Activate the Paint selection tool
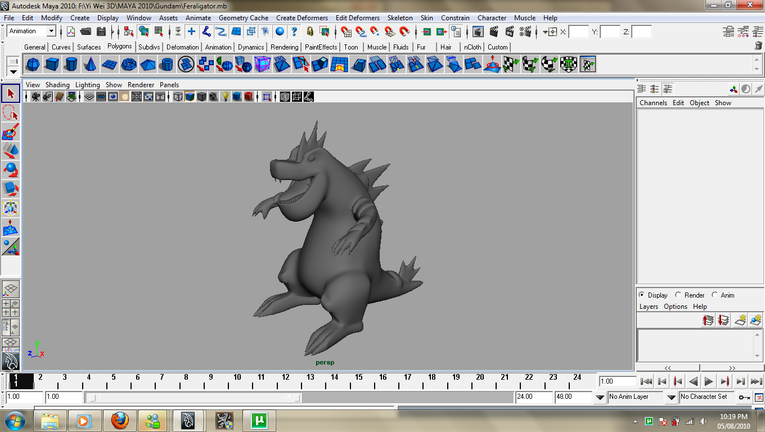The height and width of the screenshot is (432, 765). [x=11, y=132]
